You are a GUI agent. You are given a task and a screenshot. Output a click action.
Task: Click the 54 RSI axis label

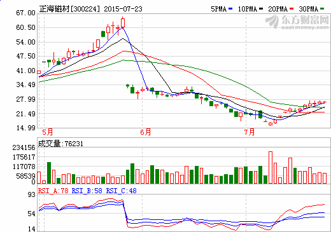32,214
